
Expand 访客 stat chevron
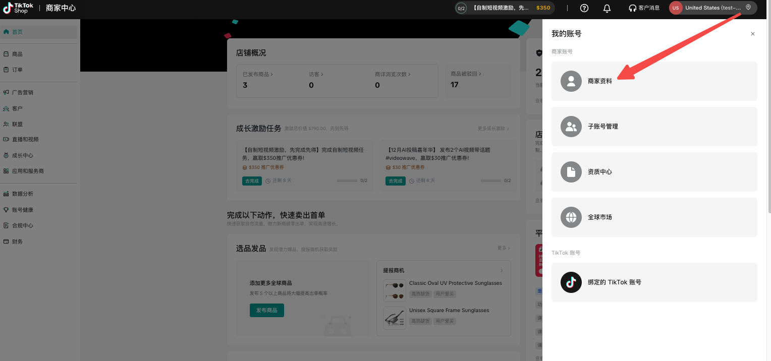tap(322, 74)
